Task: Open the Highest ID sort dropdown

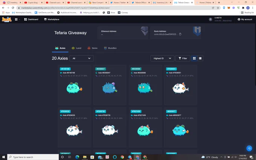Action: pos(162,58)
